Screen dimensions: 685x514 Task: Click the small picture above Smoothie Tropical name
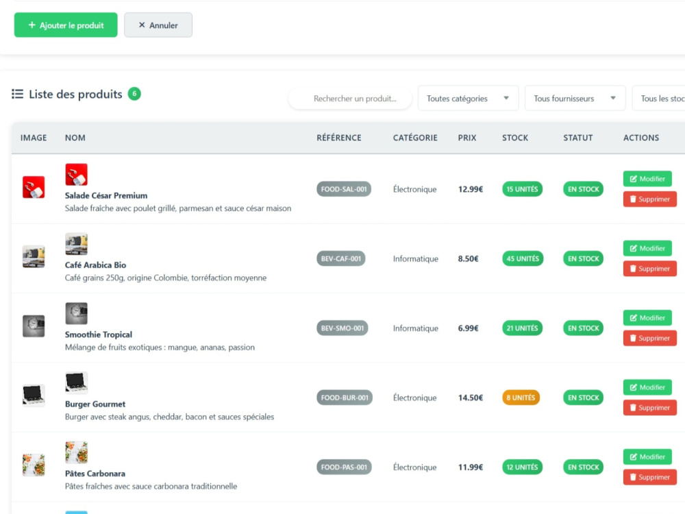77,313
